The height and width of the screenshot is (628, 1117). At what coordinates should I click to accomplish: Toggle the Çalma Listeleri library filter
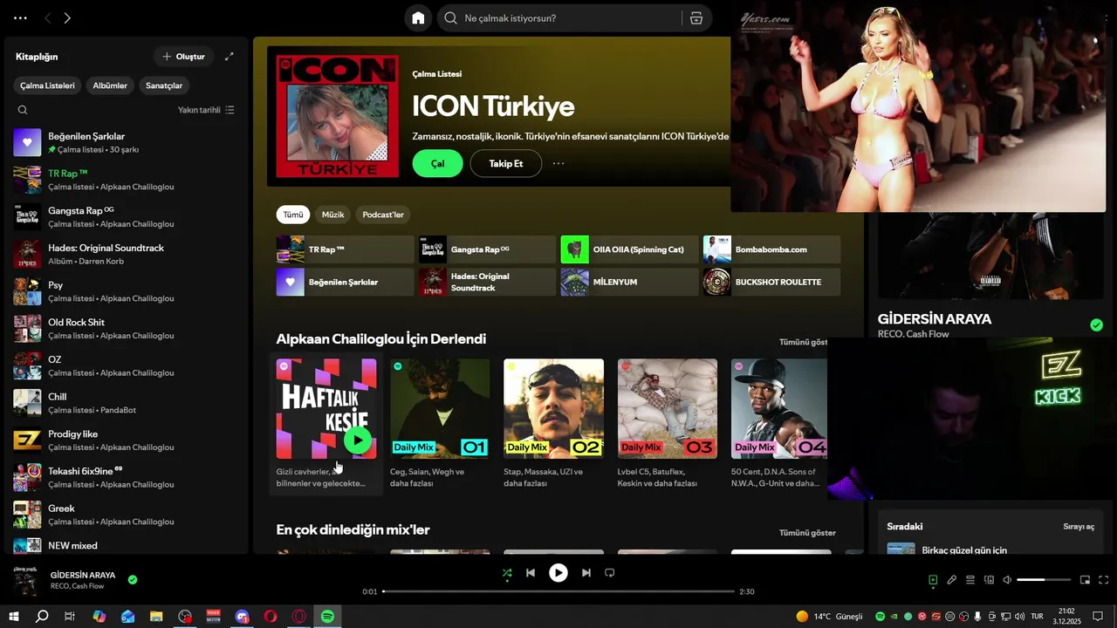[x=48, y=85]
